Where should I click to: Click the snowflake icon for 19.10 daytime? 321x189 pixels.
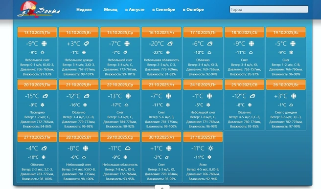pos(293,43)
